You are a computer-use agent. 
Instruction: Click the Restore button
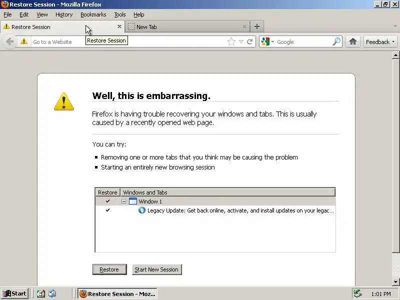click(x=109, y=269)
